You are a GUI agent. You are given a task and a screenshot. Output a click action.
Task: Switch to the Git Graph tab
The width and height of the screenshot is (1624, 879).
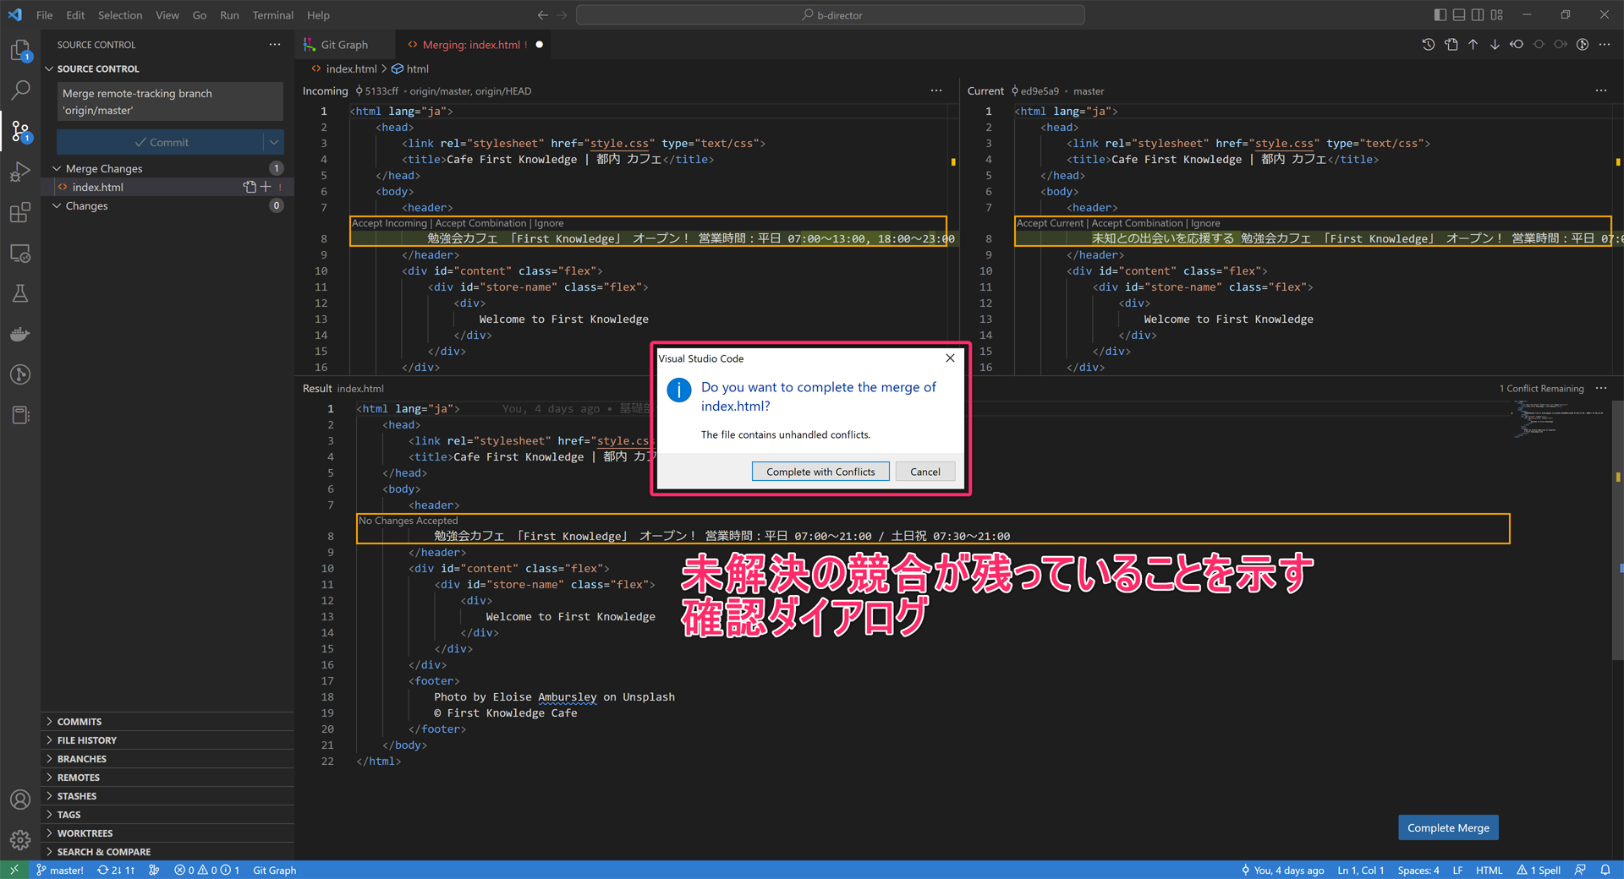344,44
